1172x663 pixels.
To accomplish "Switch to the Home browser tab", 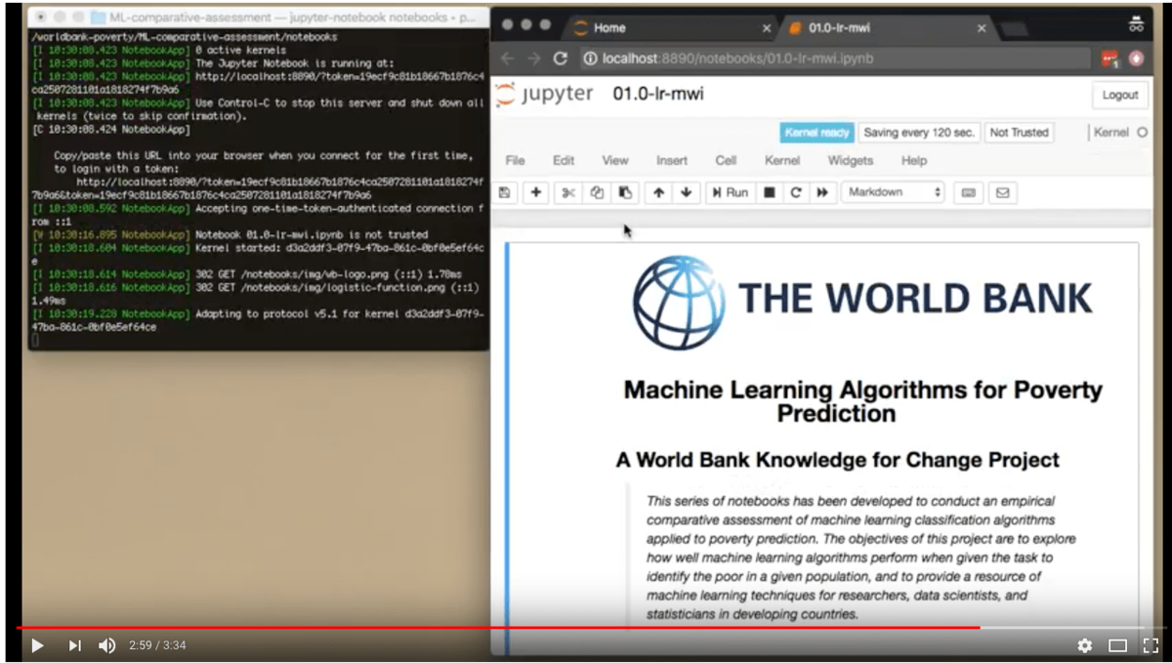I will point(673,28).
